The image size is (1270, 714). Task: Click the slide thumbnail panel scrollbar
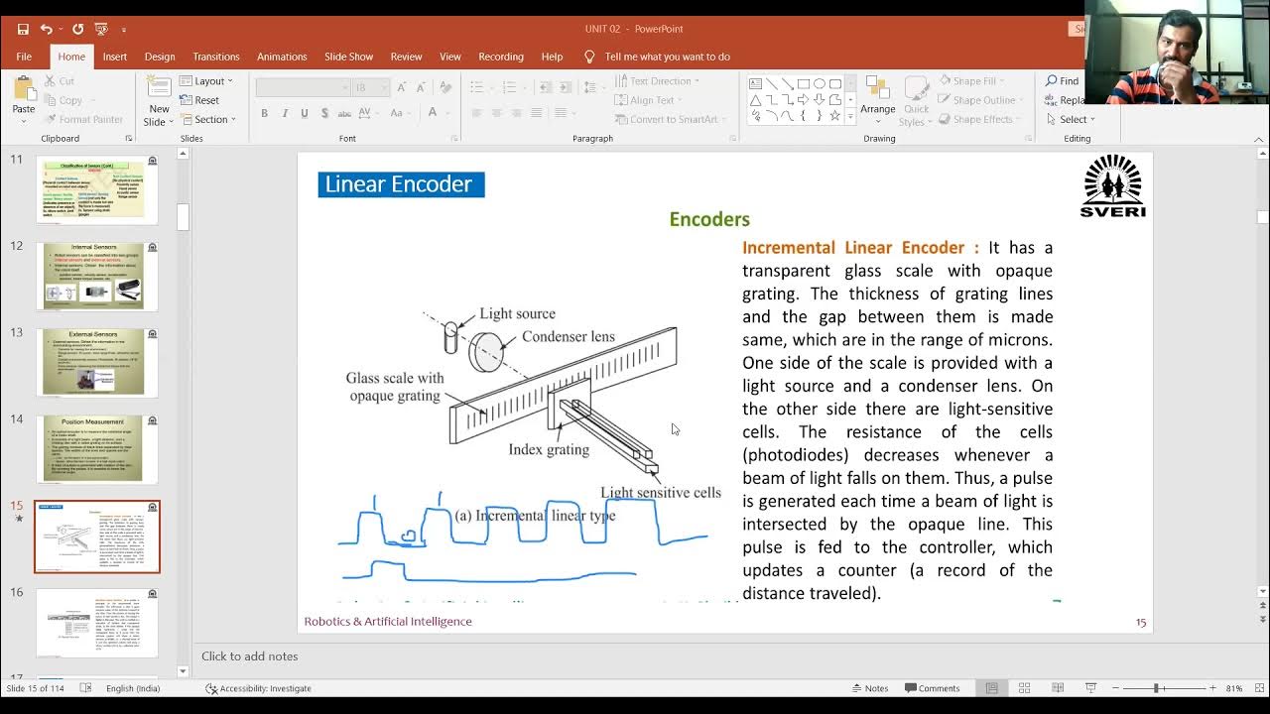pos(184,217)
